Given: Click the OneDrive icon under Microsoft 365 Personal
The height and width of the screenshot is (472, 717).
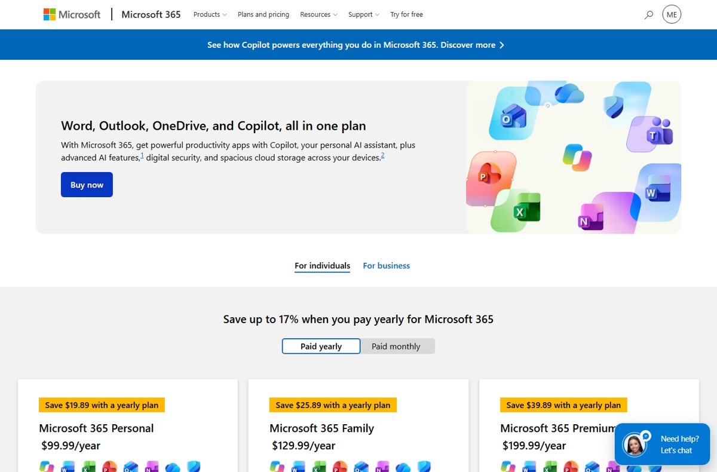Looking at the screenshot, I should [x=172, y=467].
